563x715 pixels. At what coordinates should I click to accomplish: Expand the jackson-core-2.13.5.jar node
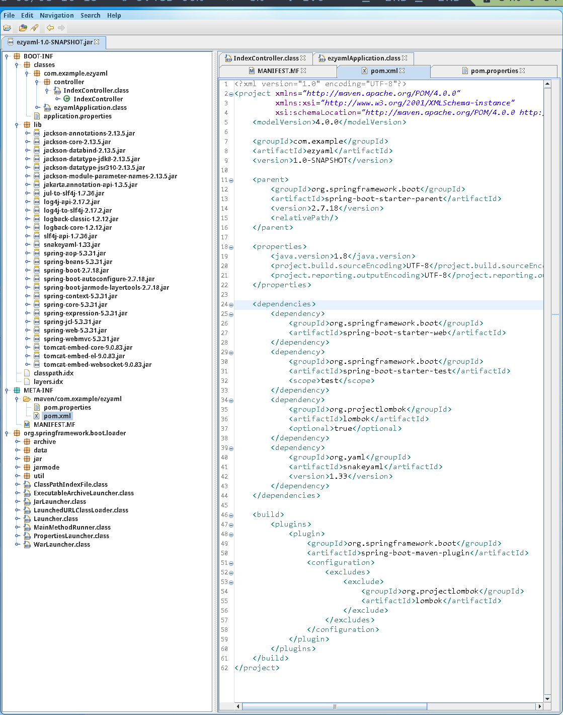[x=27, y=142]
